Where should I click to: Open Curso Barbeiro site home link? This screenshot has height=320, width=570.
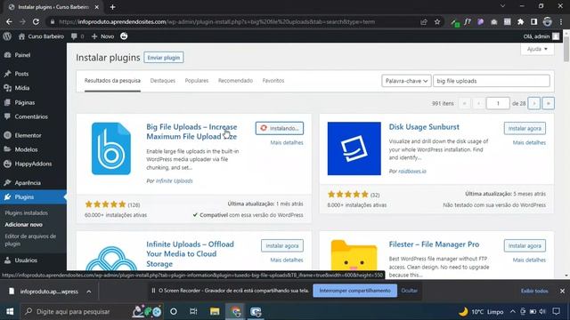tap(41, 36)
